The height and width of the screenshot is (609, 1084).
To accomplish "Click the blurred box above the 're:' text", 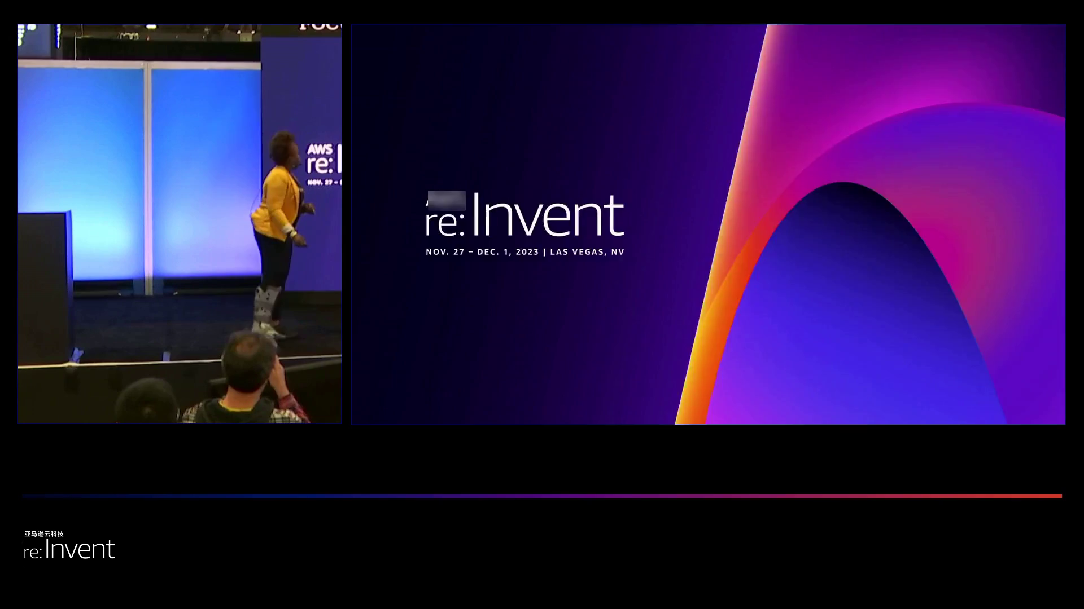I will [447, 200].
